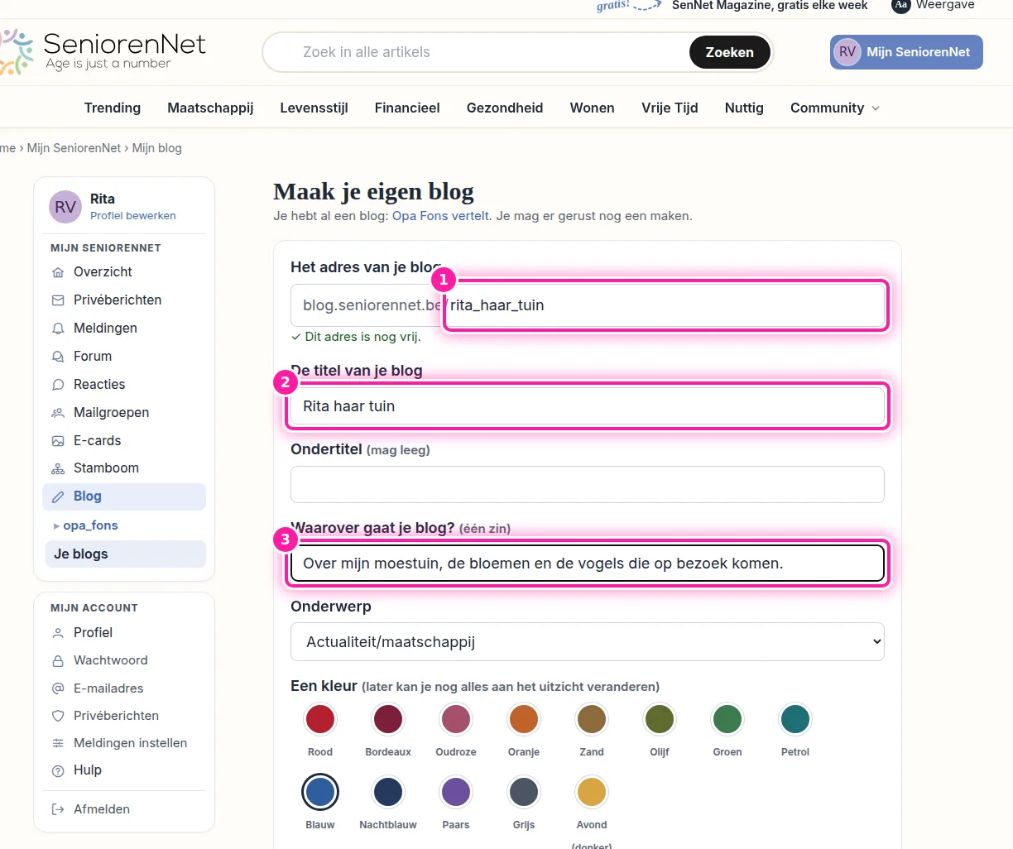Open the Opa Fons vertelt blog link

pyautogui.click(x=441, y=216)
